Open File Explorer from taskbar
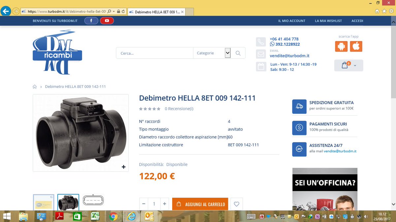The width and height of the screenshot is (396, 222). tap(23, 216)
